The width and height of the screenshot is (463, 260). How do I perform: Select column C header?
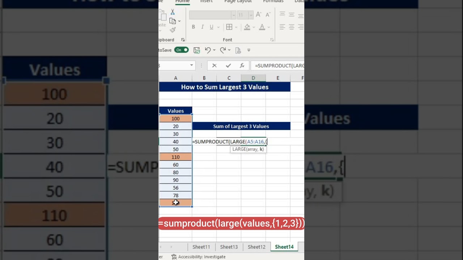pyautogui.click(x=229, y=78)
